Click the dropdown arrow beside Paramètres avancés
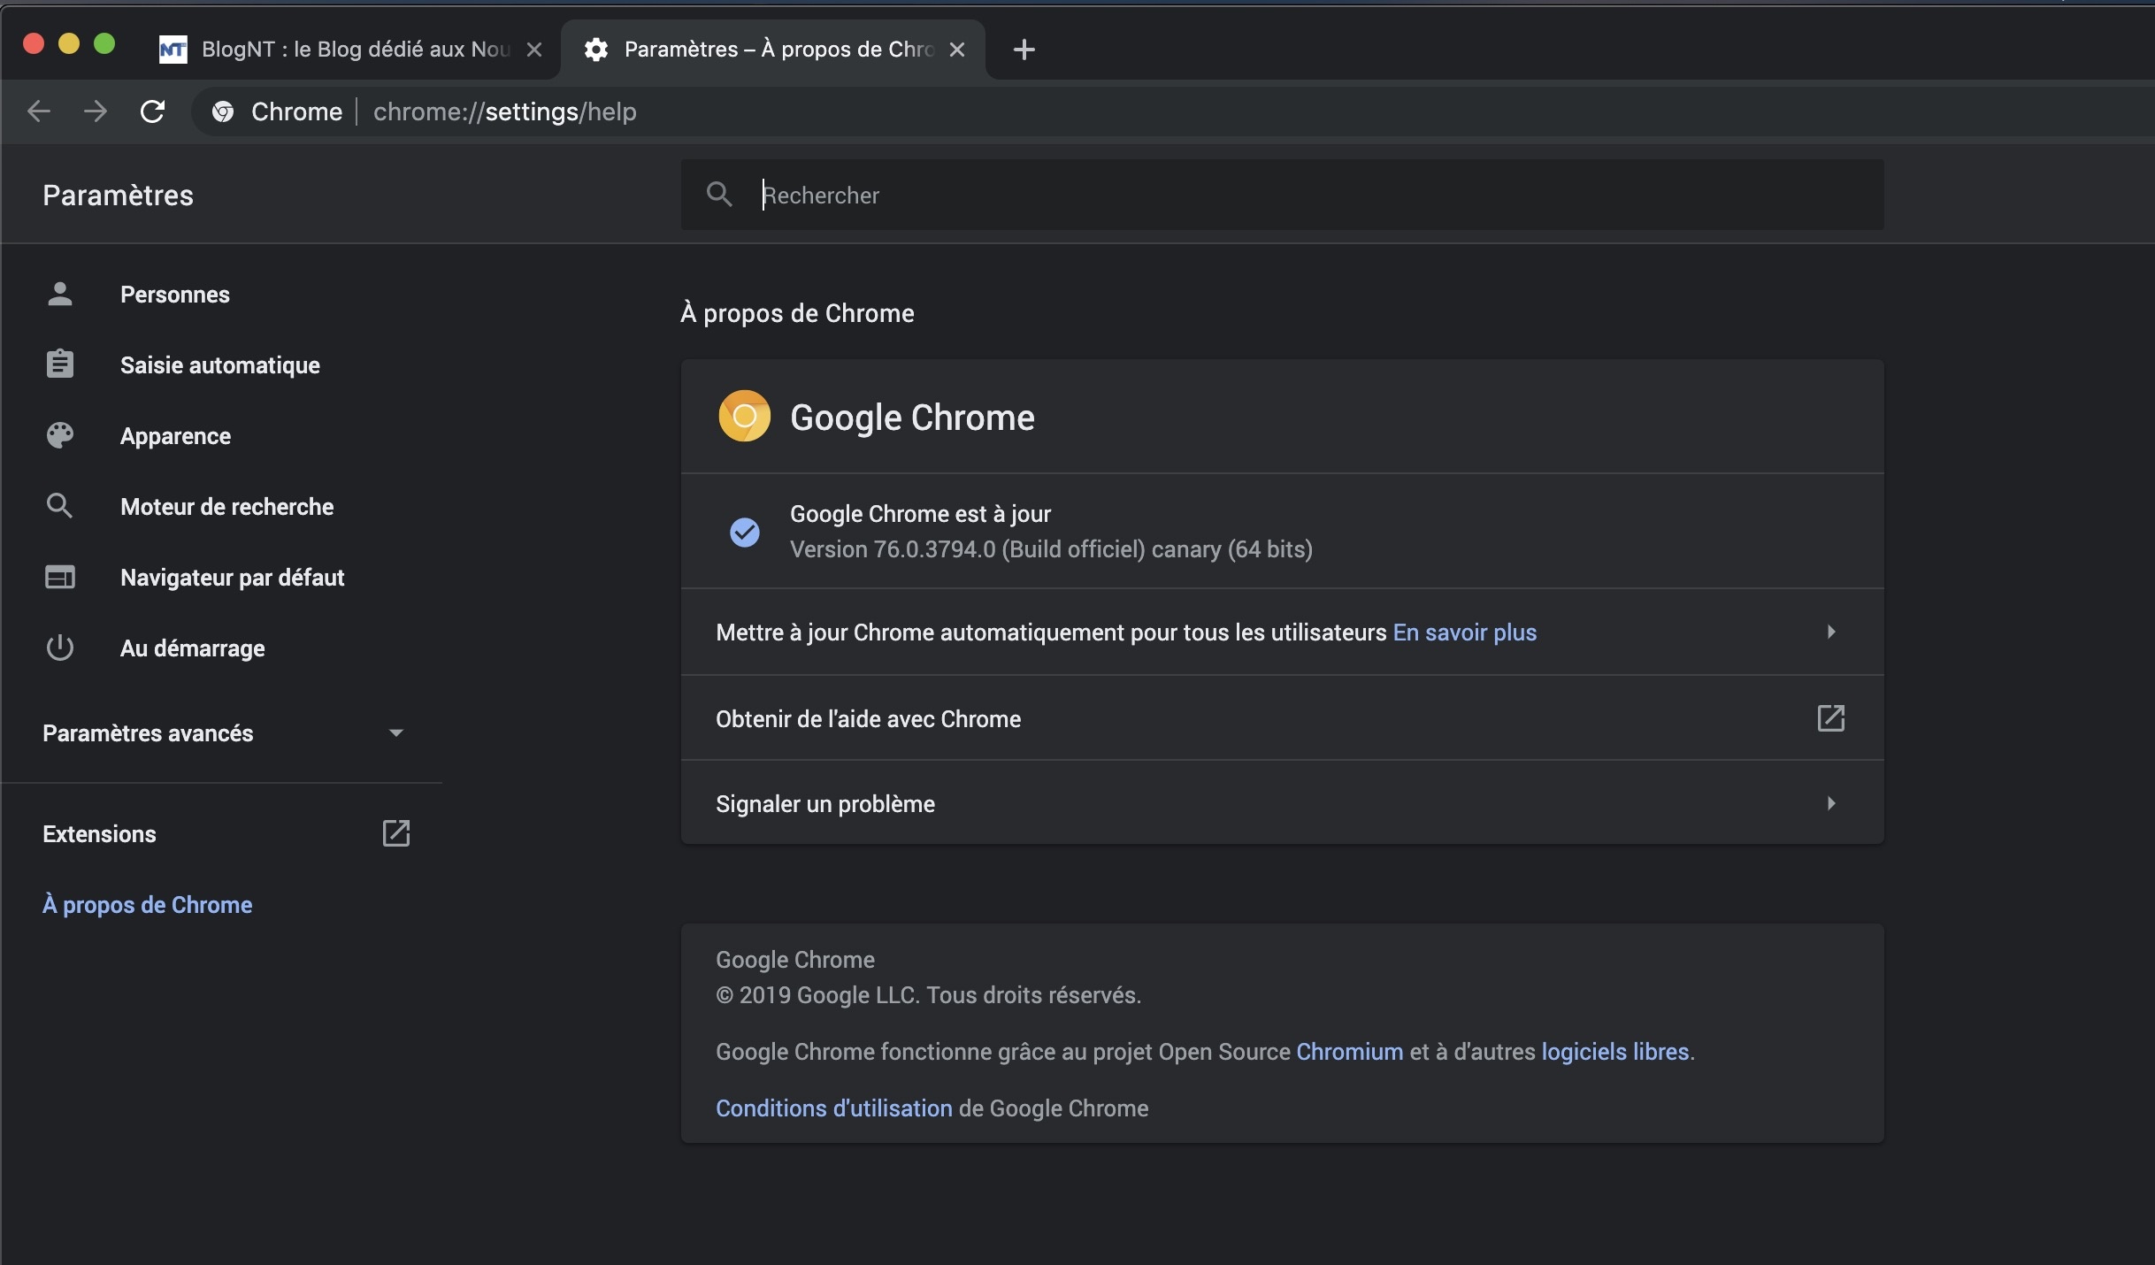Image resolution: width=2155 pixels, height=1265 pixels. (x=396, y=733)
